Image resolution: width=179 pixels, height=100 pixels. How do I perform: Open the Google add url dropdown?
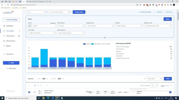tap(100, 26)
